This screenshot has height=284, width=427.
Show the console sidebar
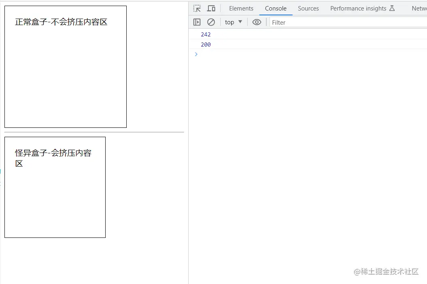coord(197,22)
